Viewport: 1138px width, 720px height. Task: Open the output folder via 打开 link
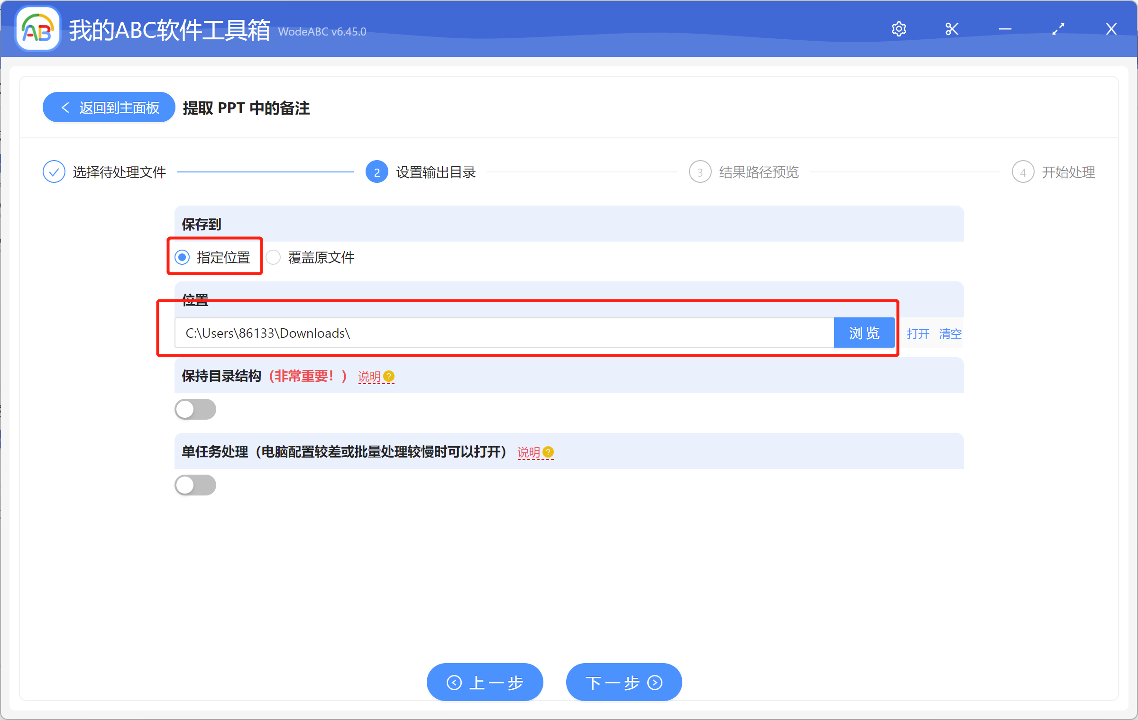pyautogui.click(x=918, y=333)
